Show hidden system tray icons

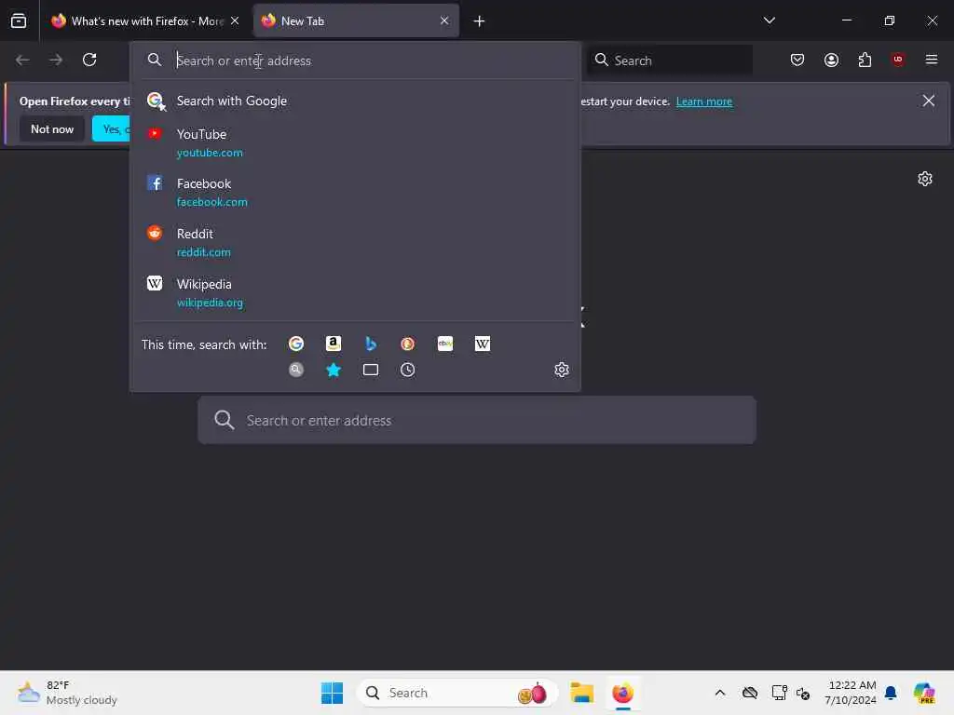pos(720,693)
